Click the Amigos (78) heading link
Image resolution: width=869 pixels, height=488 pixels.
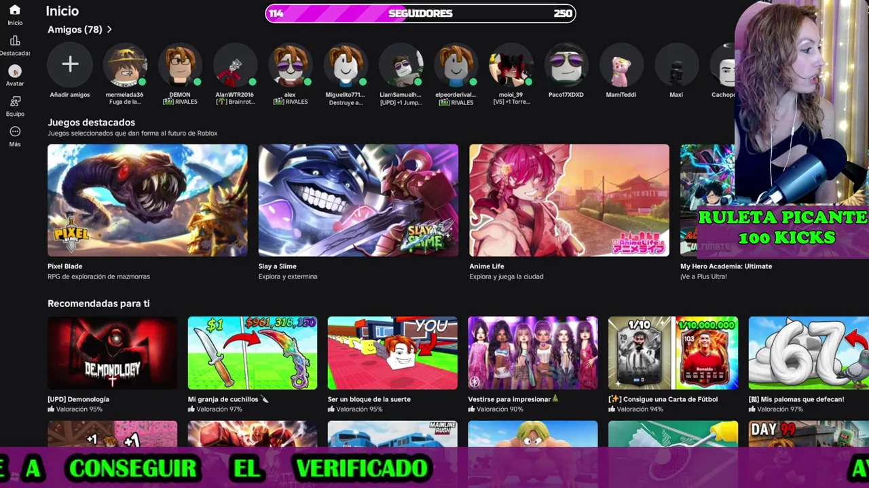pos(75,30)
